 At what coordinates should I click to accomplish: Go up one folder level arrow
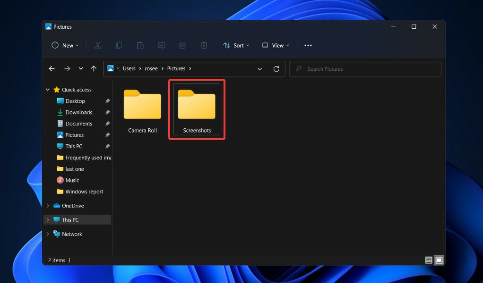[x=94, y=69]
